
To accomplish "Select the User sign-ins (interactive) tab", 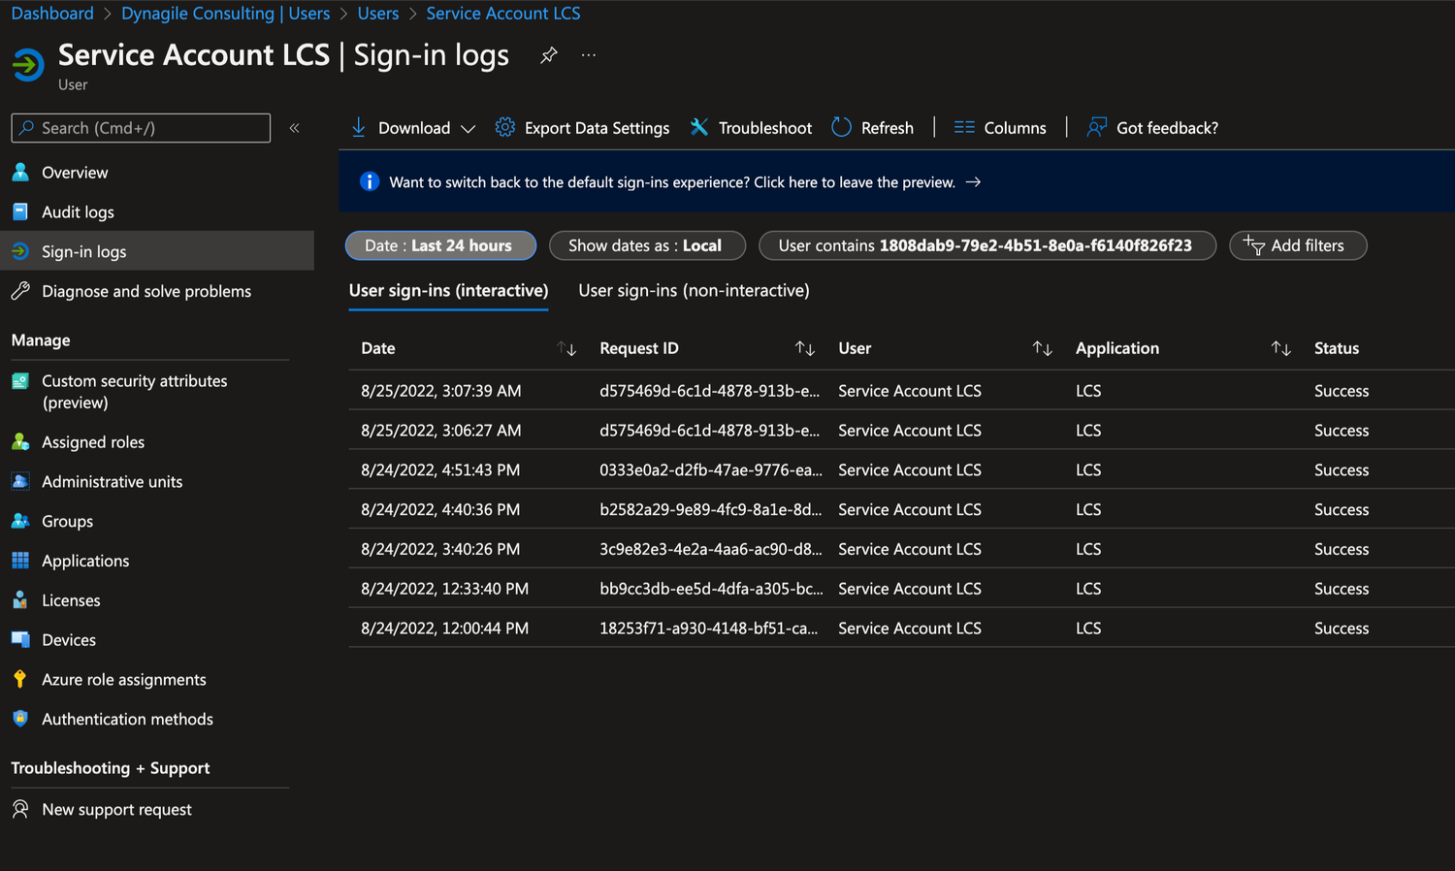I will click(447, 290).
